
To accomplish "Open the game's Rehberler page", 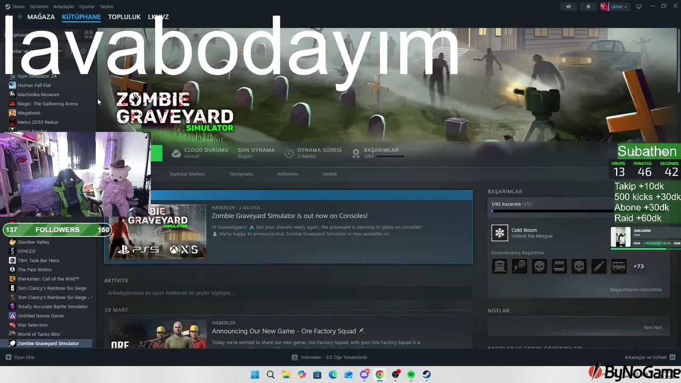I will [288, 174].
